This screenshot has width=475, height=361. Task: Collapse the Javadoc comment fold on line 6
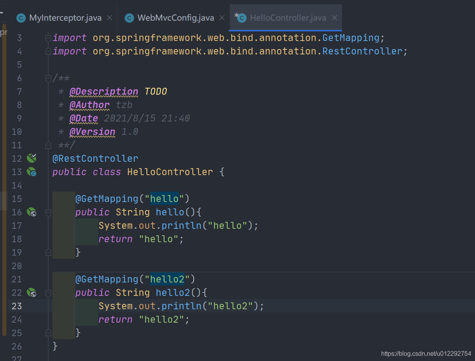[x=48, y=78]
